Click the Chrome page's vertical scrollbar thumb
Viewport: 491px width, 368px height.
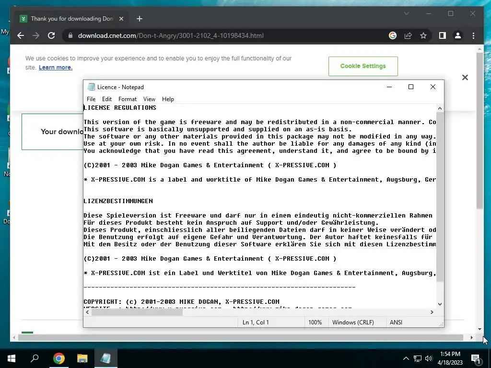pyautogui.click(x=479, y=130)
